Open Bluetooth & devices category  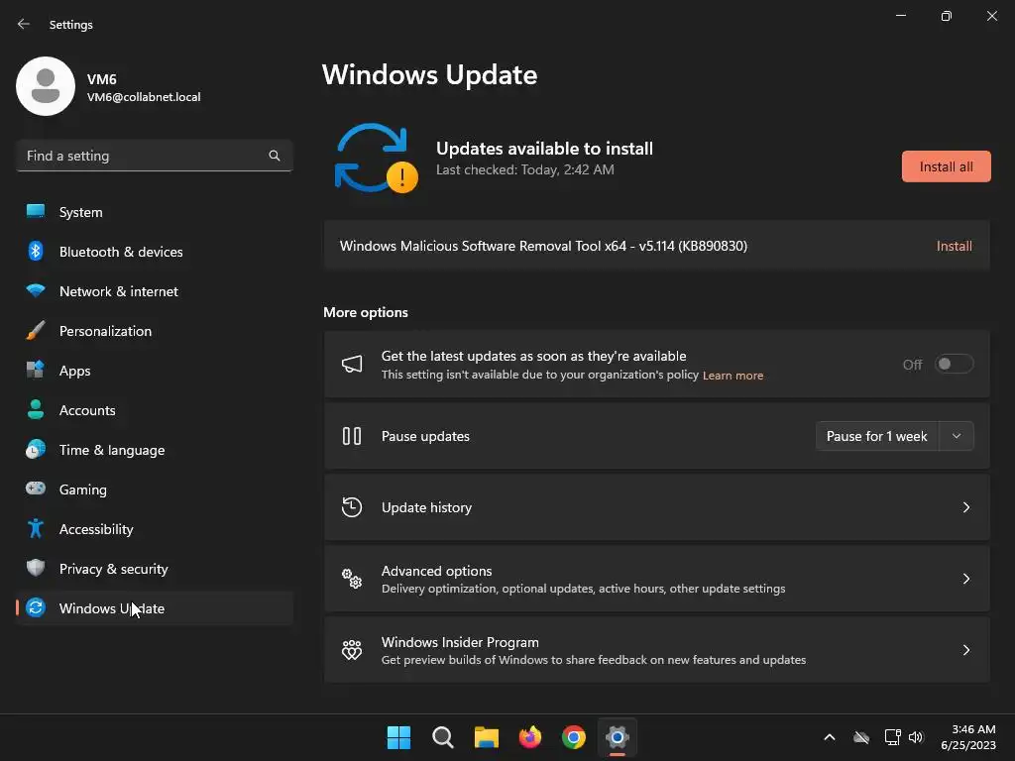click(155, 251)
